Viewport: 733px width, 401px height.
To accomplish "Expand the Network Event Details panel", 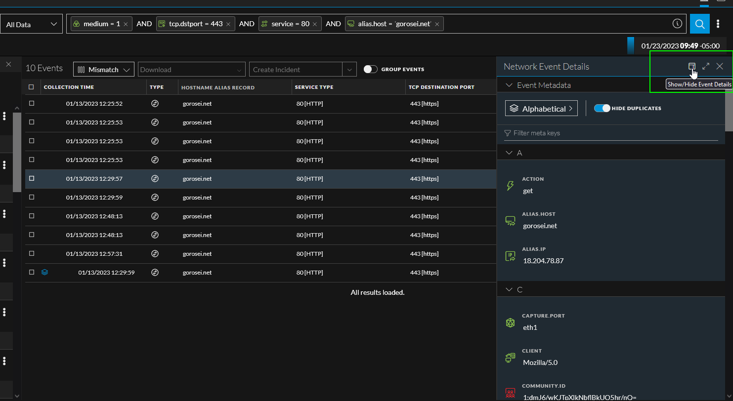I will point(706,67).
